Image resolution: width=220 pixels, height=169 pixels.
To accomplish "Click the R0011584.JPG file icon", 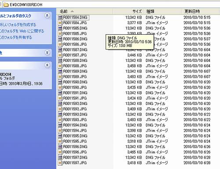I will pos(60,23).
